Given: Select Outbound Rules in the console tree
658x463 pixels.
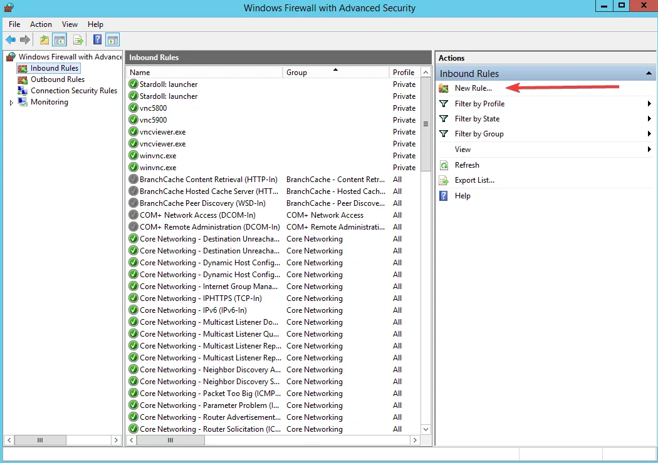Looking at the screenshot, I should [58, 79].
